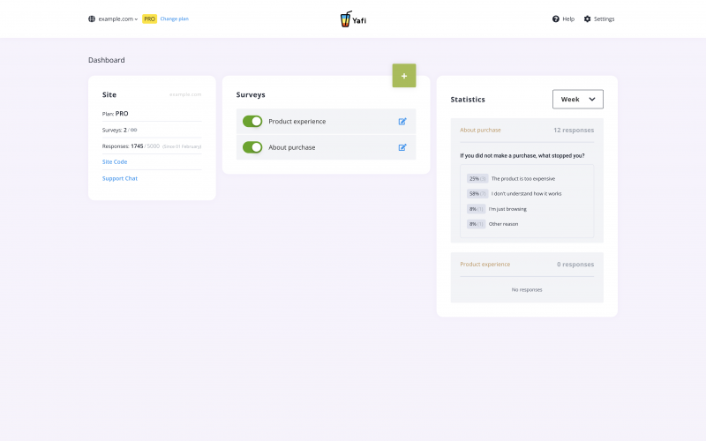The image size is (706, 441).
Task: Click the Help question mark icon
Action: 556,19
